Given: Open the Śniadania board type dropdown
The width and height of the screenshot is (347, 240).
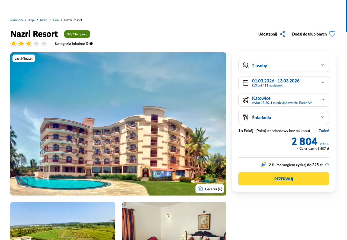Looking at the screenshot, I should [284, 117].
